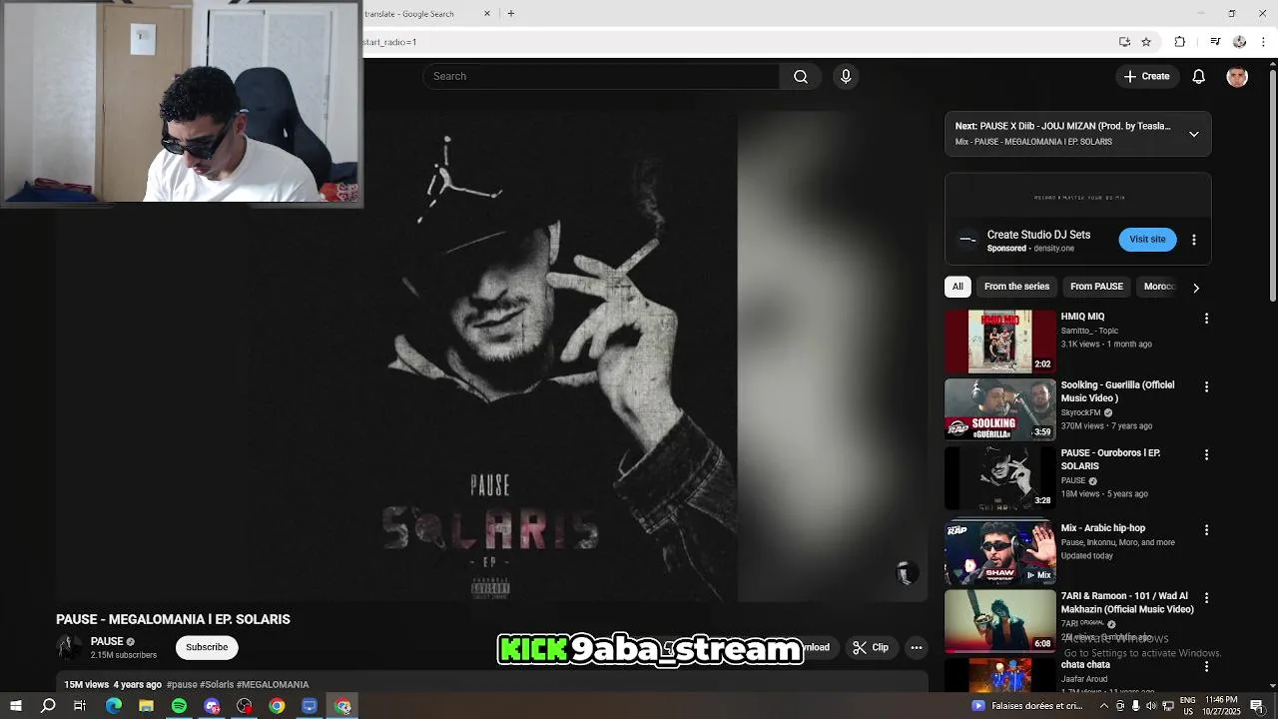
Task: Open Windows notification center
Action: pos(1257,706)
